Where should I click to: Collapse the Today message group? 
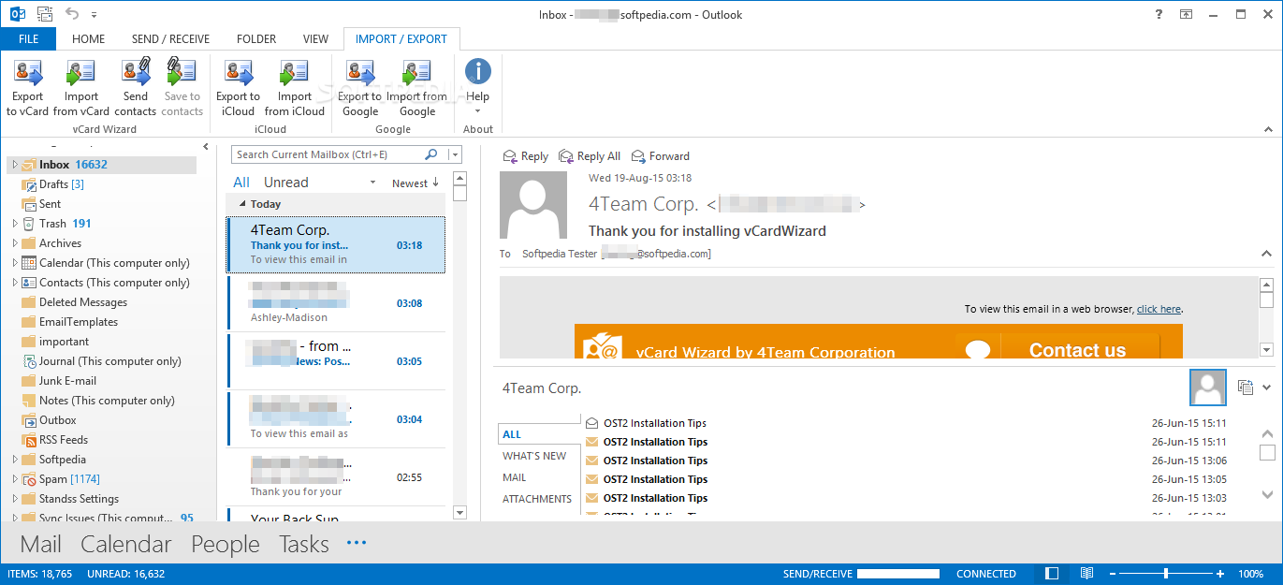pyautogui.click(x=242, y=204)
